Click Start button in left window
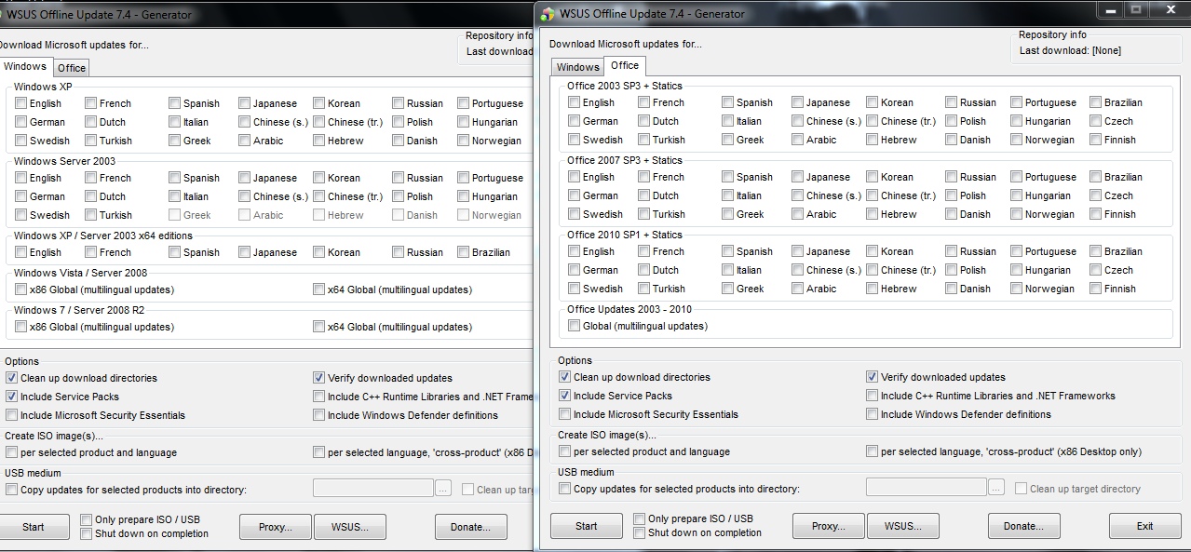This screenshot has height=552, width=1191. coord(34,527)
